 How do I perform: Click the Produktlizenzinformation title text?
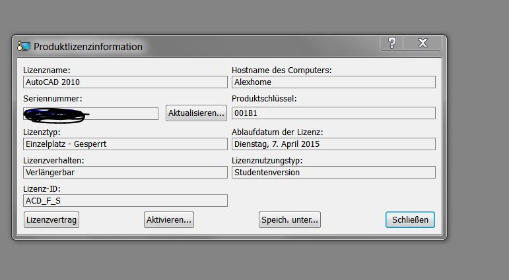pos(88,47)
